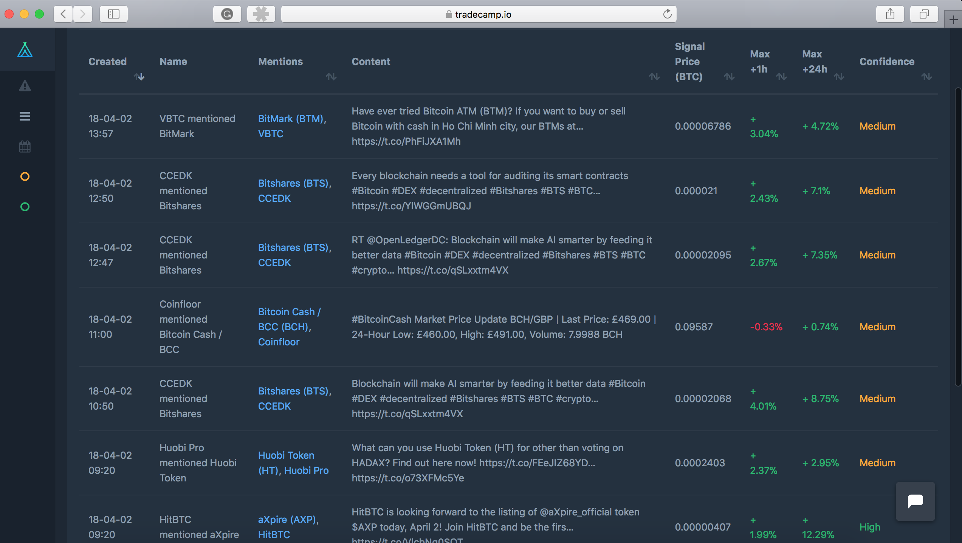Open the Coinfloor mention link
The width and height of the screenshot is (962, 543).
coord(279,342)
